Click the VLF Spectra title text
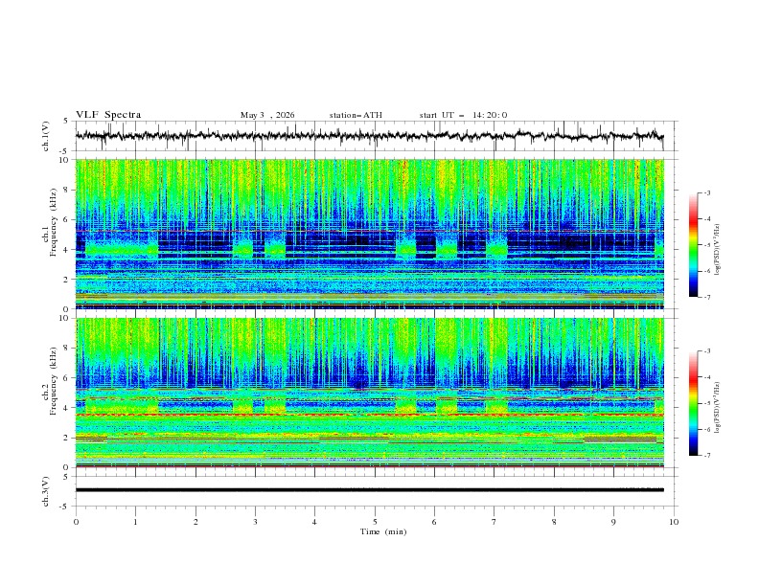 (108, 115)
